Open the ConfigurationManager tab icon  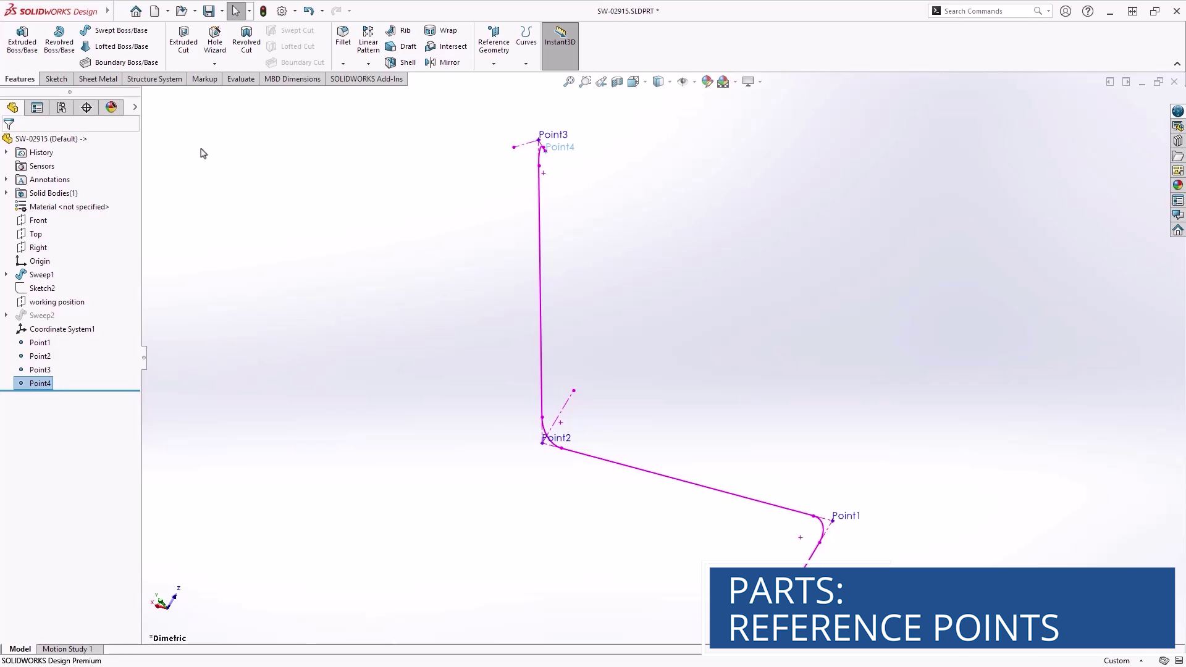pyautogui.click(x=62, y=107)
